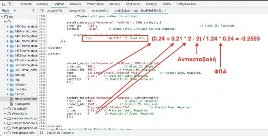This screenshot has width=268, height=136.
Task: Expand the 1433-home_default folder
Action: coord(8,36)
